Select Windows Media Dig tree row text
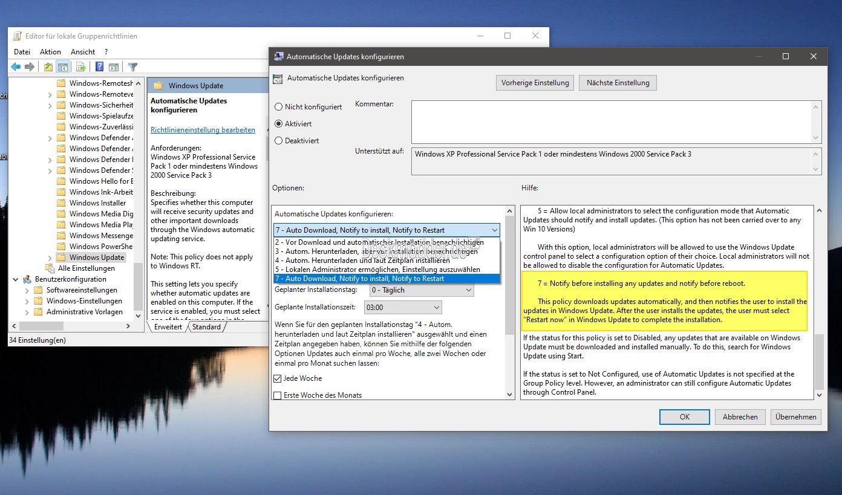 [x=101, y=213]
